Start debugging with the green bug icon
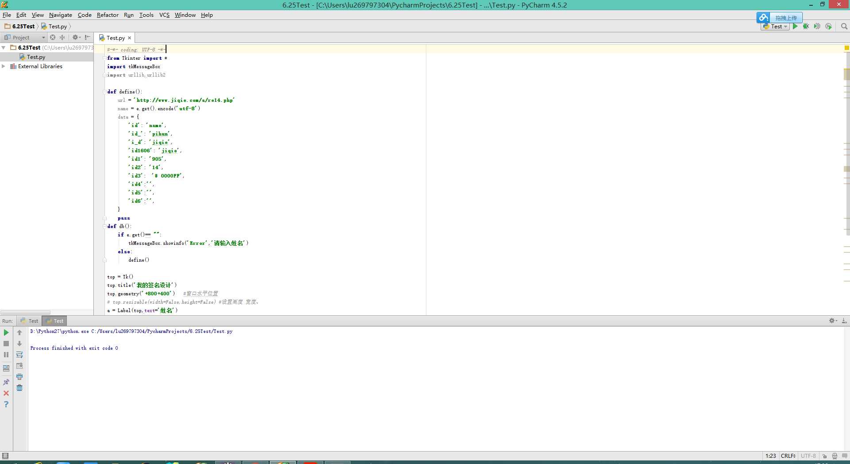This screenshot has height=464, width=850. pyautogui.click(x=806, y=27)
